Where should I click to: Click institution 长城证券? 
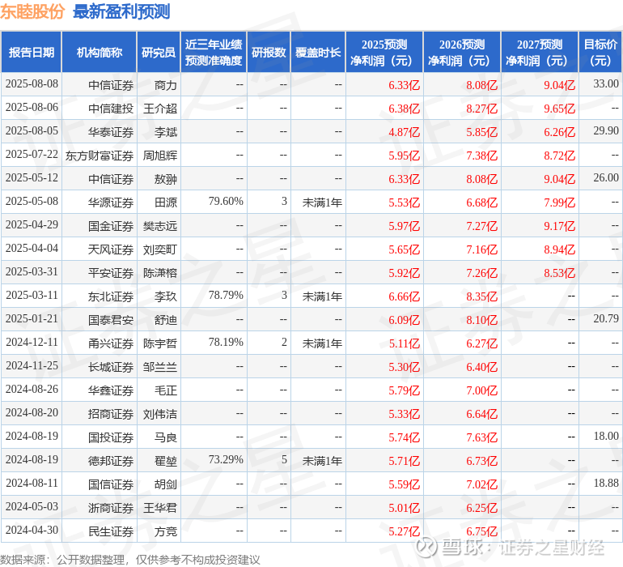111,367
